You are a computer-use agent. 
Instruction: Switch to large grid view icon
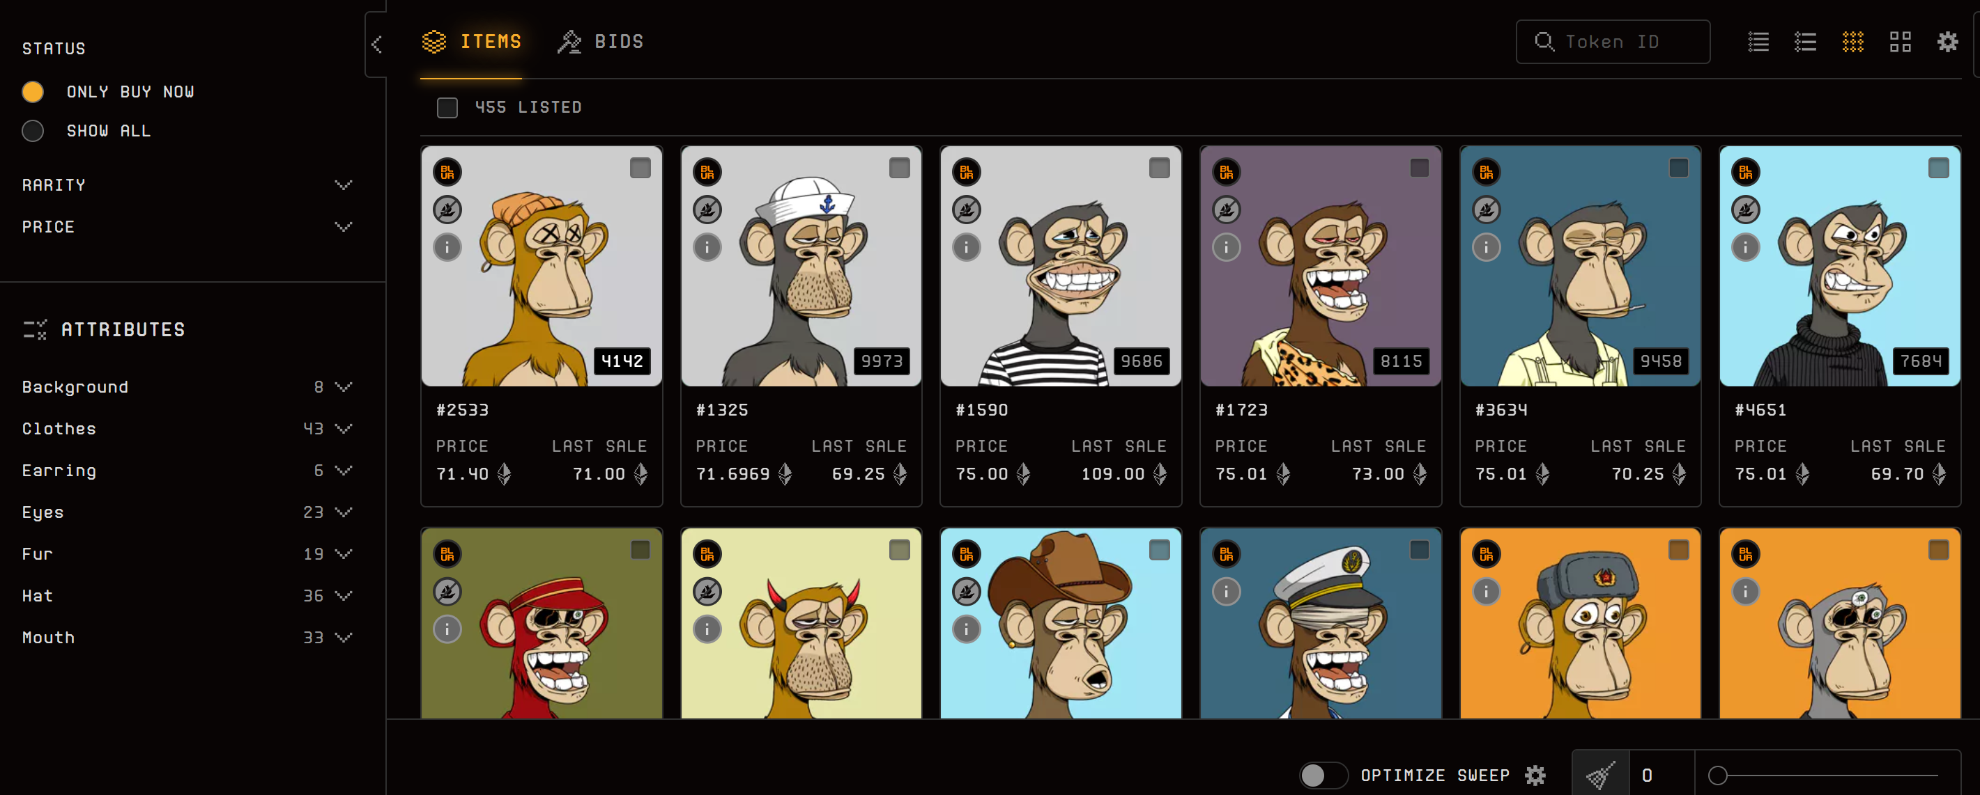[x=1900, y=42]
